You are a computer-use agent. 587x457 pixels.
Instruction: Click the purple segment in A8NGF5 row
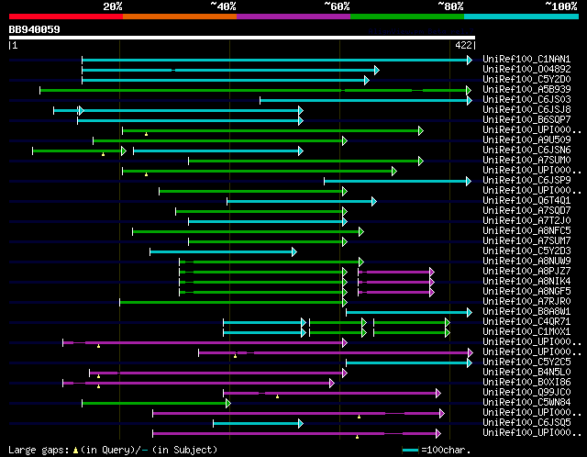pos(394,292)
